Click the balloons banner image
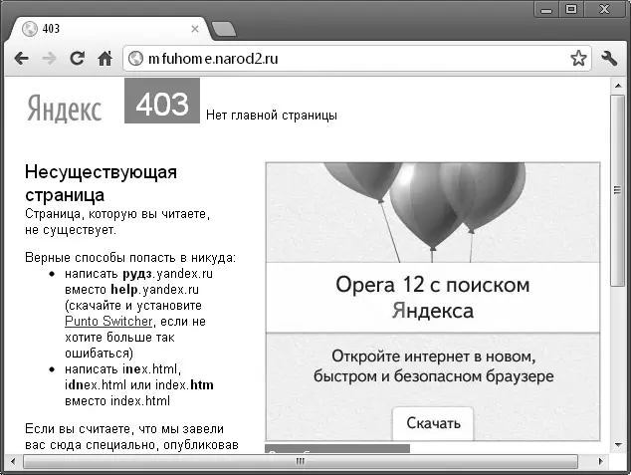 pyautogui.click(x=433, y=212)
